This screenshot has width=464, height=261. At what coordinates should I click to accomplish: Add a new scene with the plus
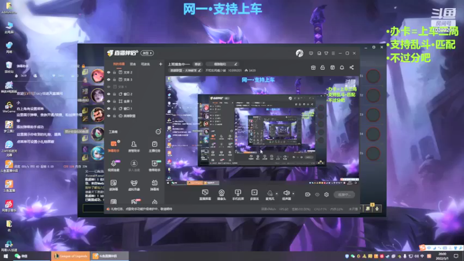point(161,64)
